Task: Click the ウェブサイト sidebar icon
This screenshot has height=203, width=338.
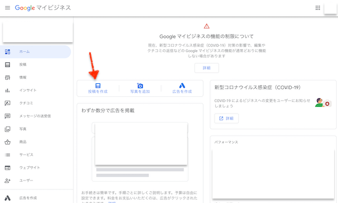Action: pos(7,168)
